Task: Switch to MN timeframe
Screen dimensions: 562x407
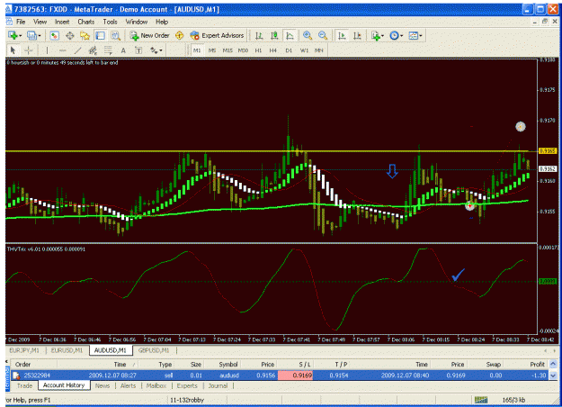Action: [x=318, y=50]
